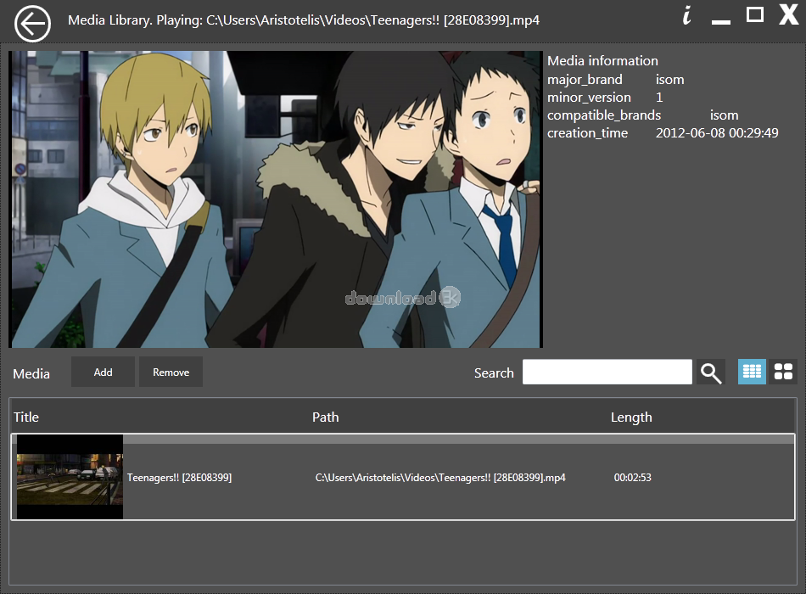Click the path C:\Users\Aristotelis\Videos\Teenagers!! cell
This screenshot has height=594, width=806.
[440, 478]
